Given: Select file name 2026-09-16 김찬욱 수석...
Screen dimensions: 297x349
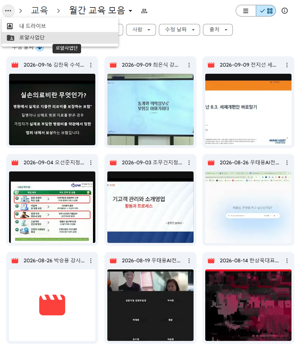Looking at the screenshot, I should pos(54,65).
